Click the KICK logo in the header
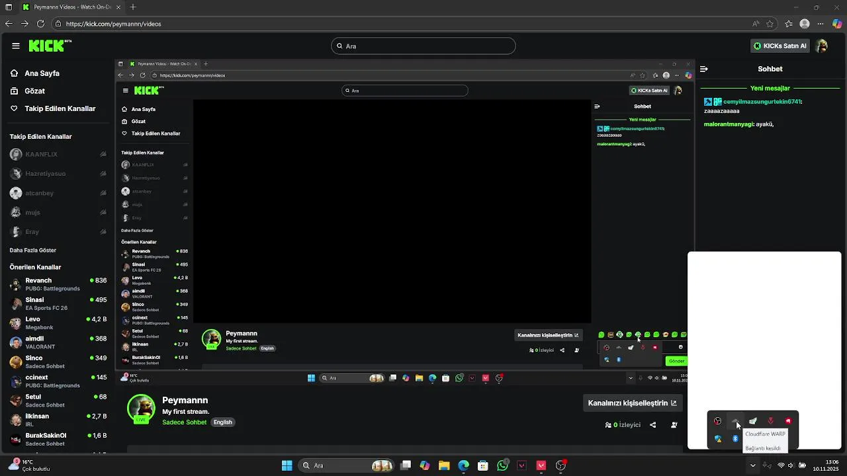Viewport: 847px width, 476px height. [50, 46]
